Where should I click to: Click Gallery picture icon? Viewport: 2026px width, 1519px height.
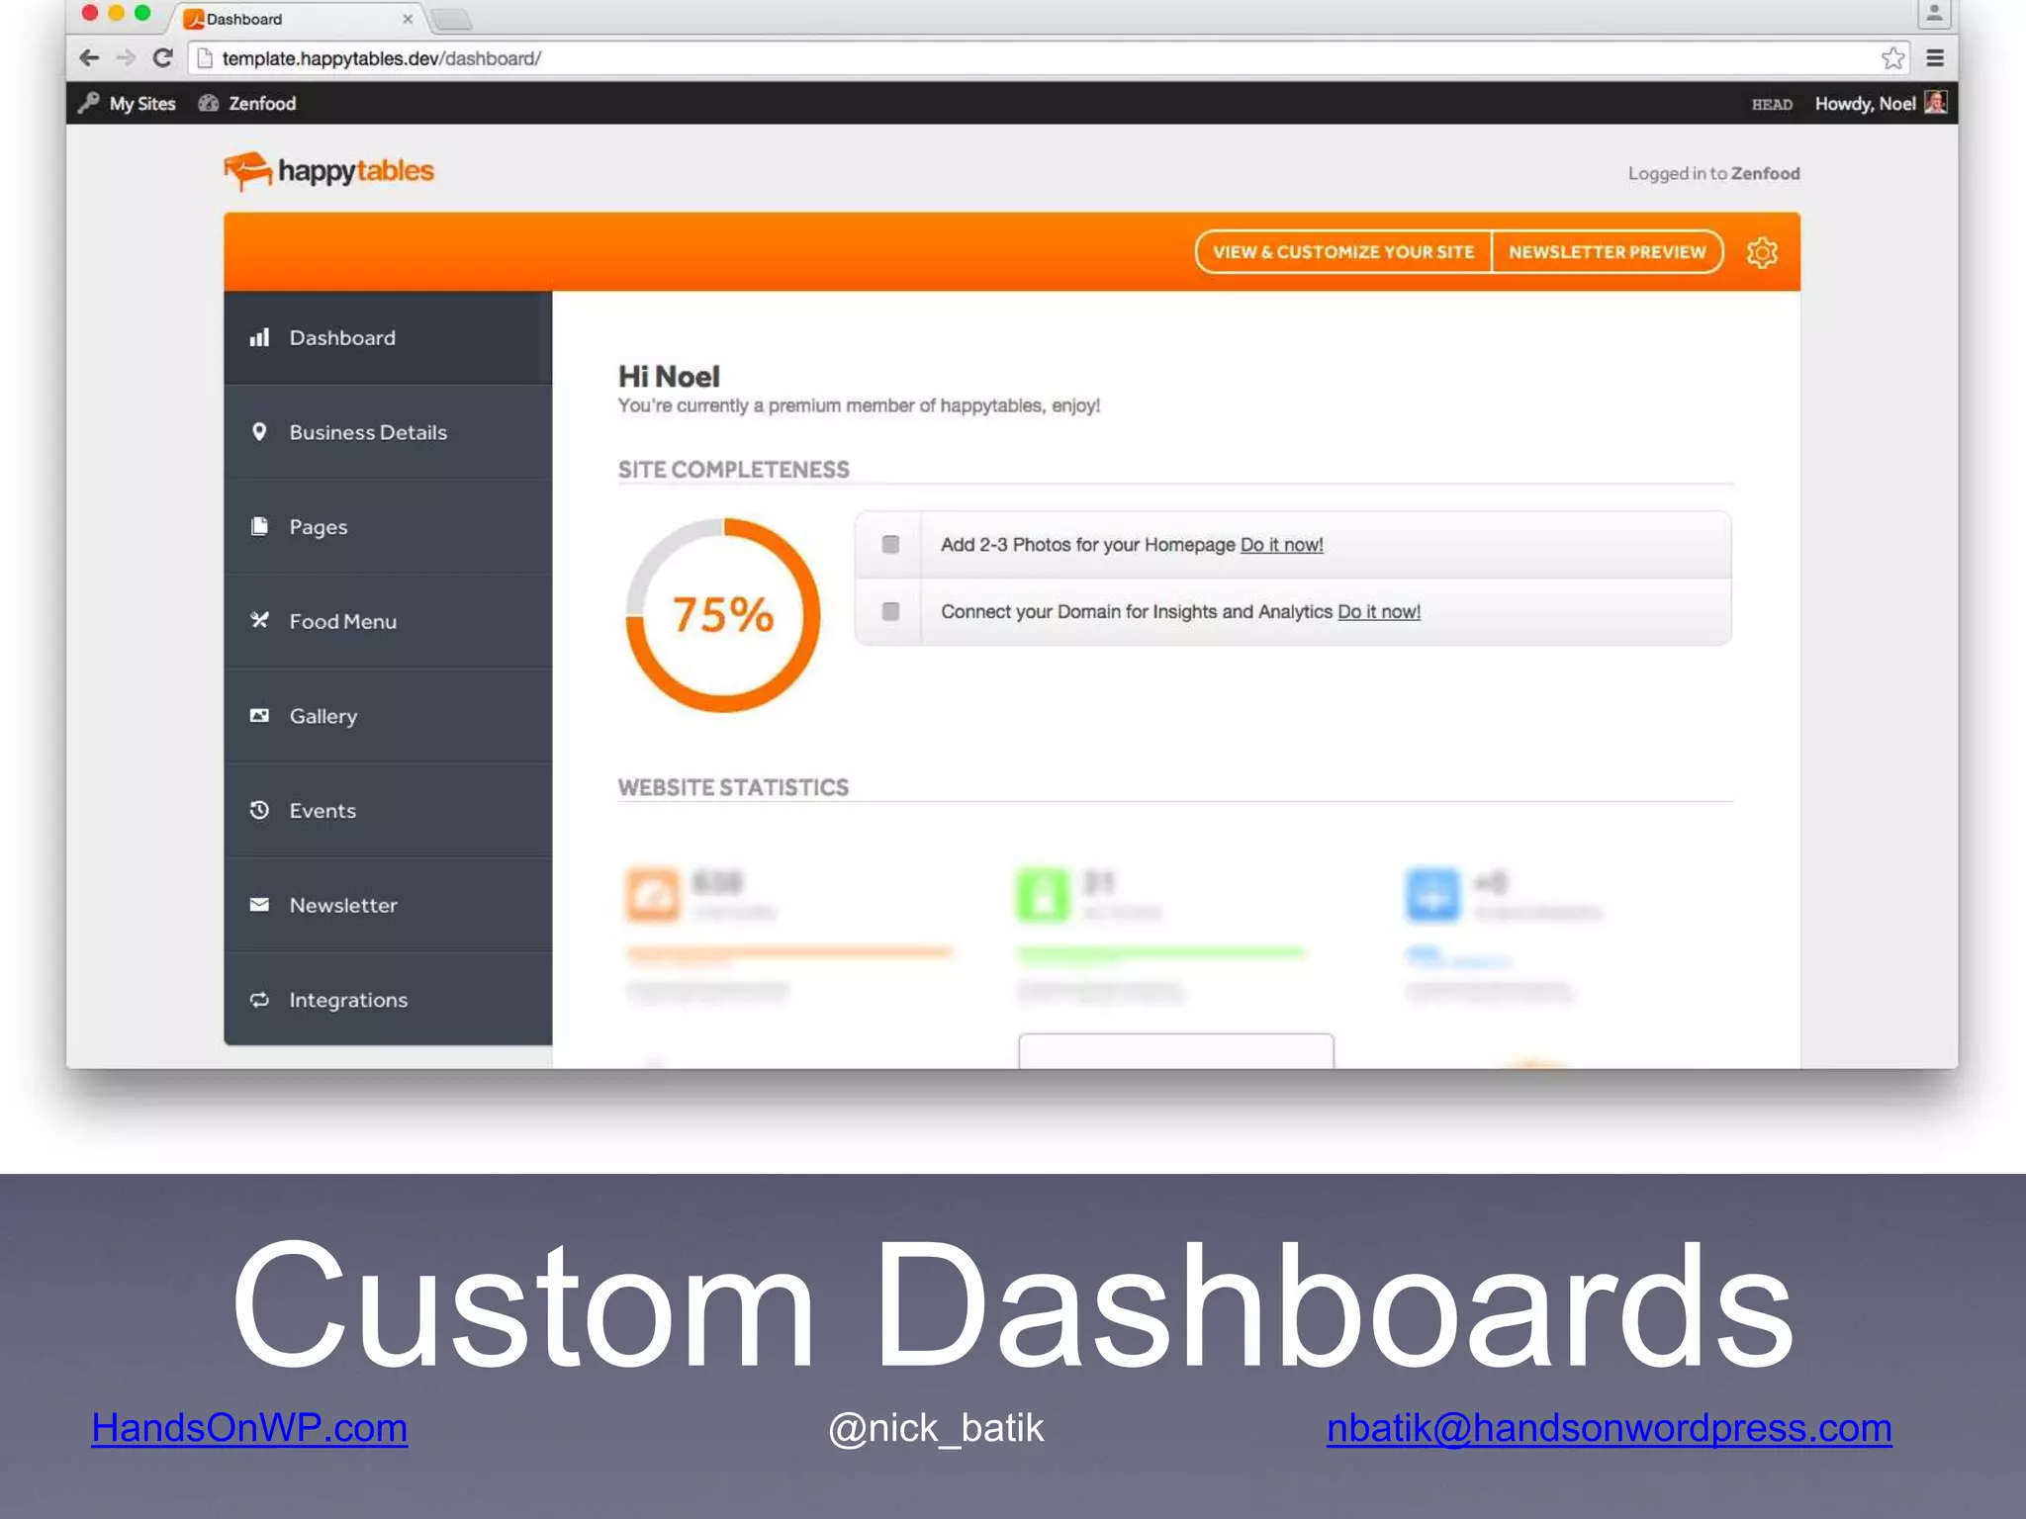coord(259,715)
